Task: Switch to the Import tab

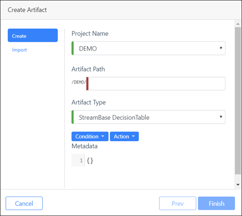Action: (19, 50)
